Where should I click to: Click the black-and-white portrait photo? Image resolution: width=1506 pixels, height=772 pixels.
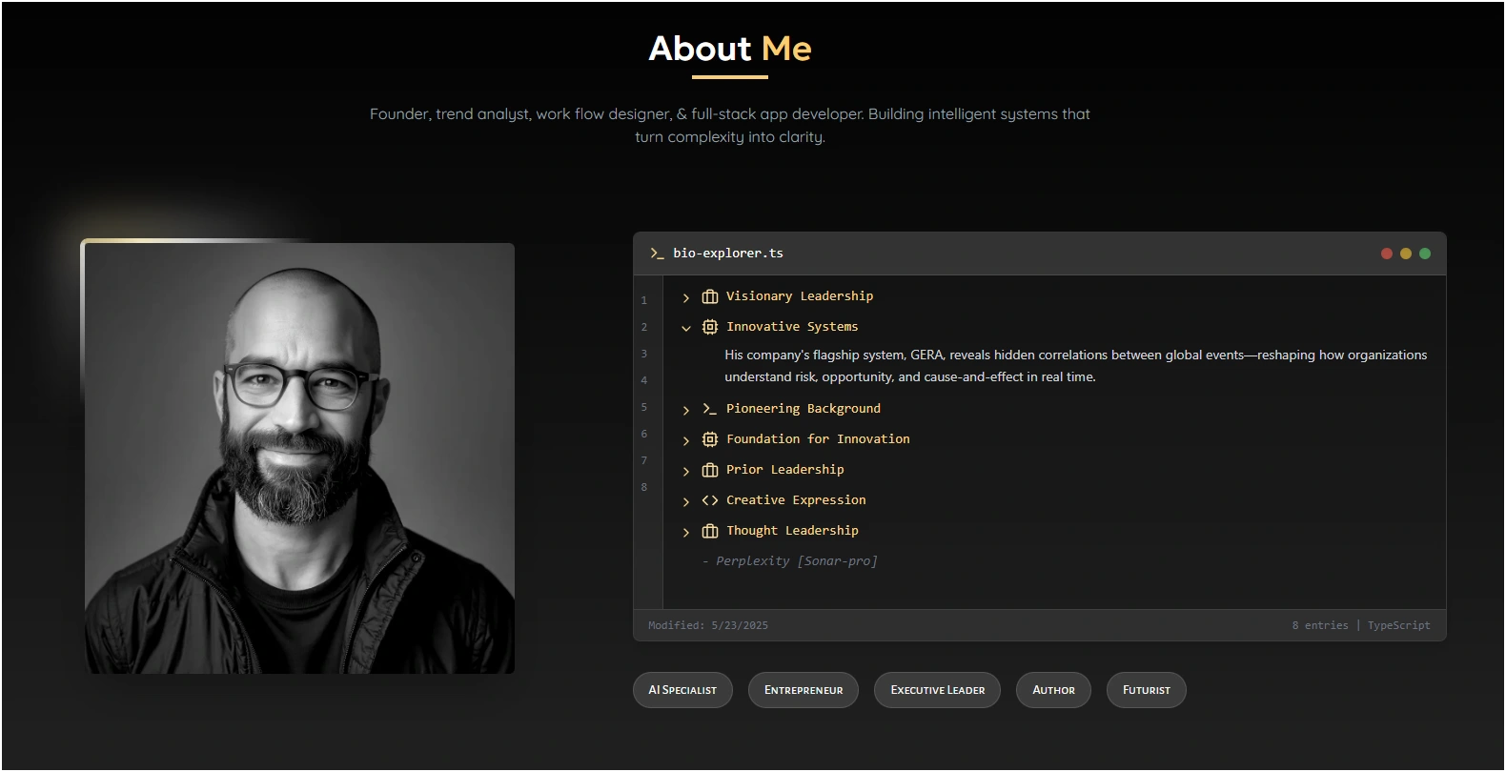click(299, 457)
